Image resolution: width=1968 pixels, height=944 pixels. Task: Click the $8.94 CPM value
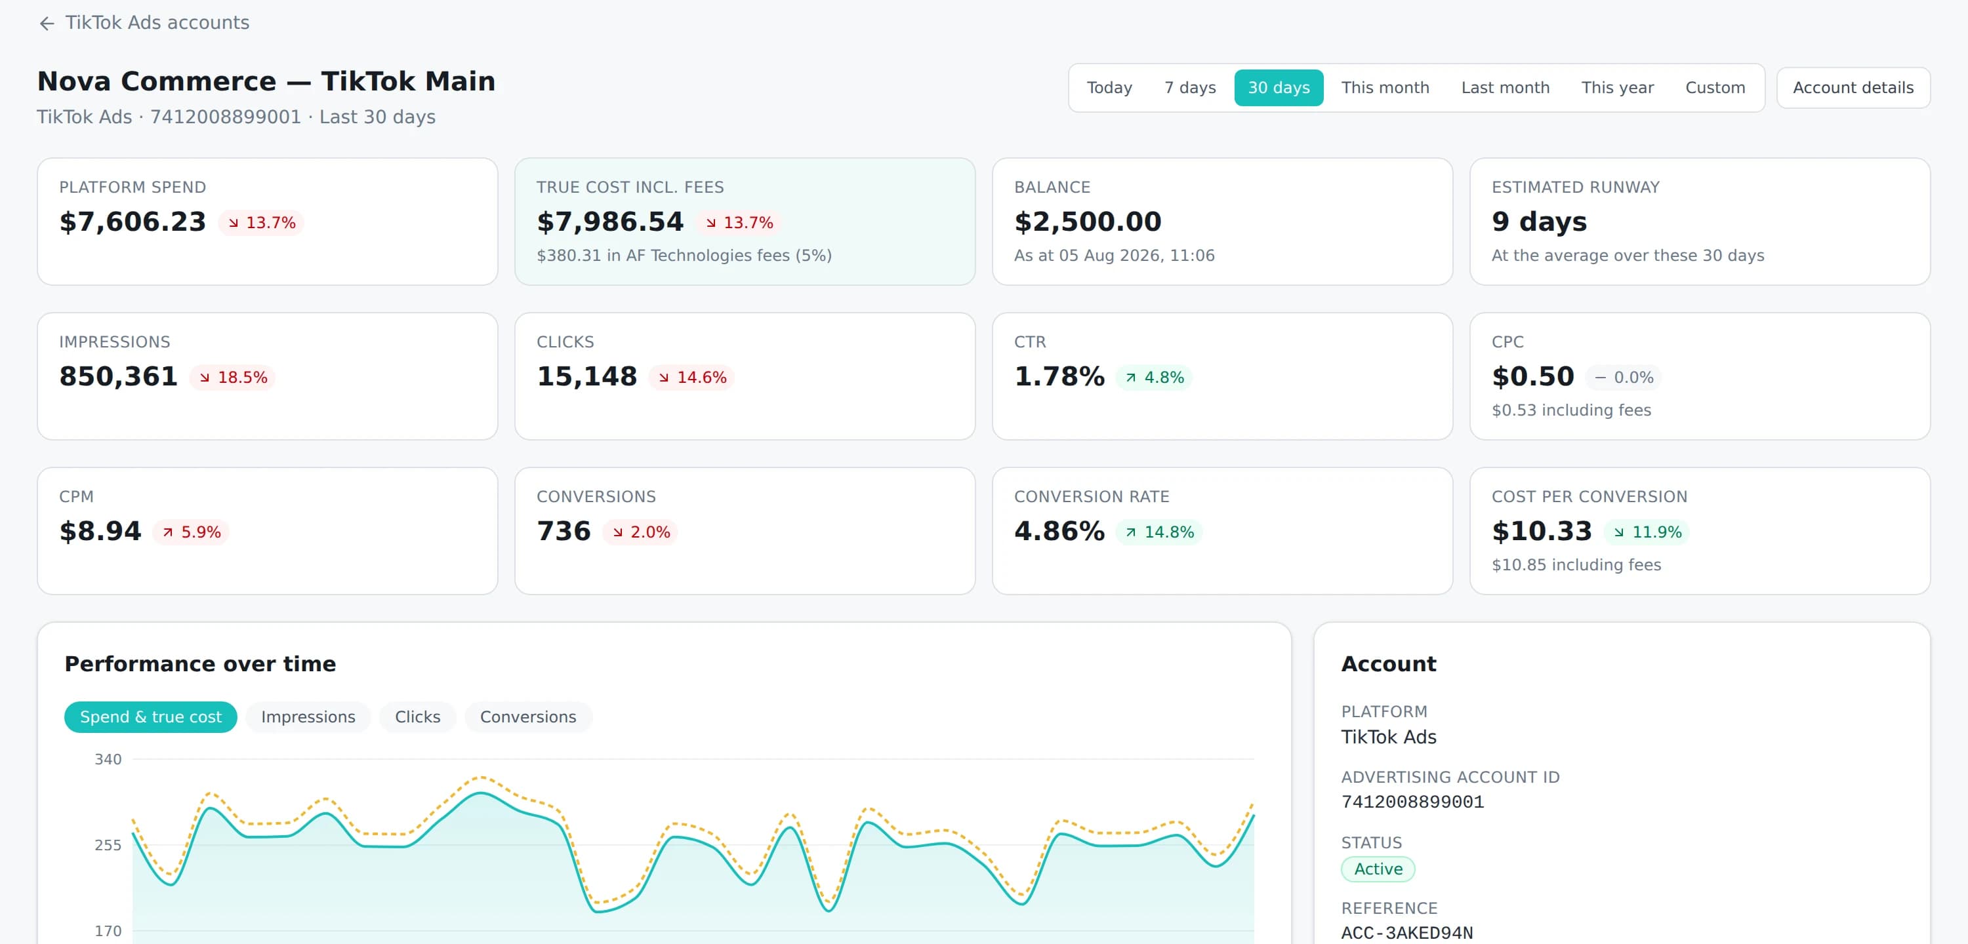tap(100, 531)
